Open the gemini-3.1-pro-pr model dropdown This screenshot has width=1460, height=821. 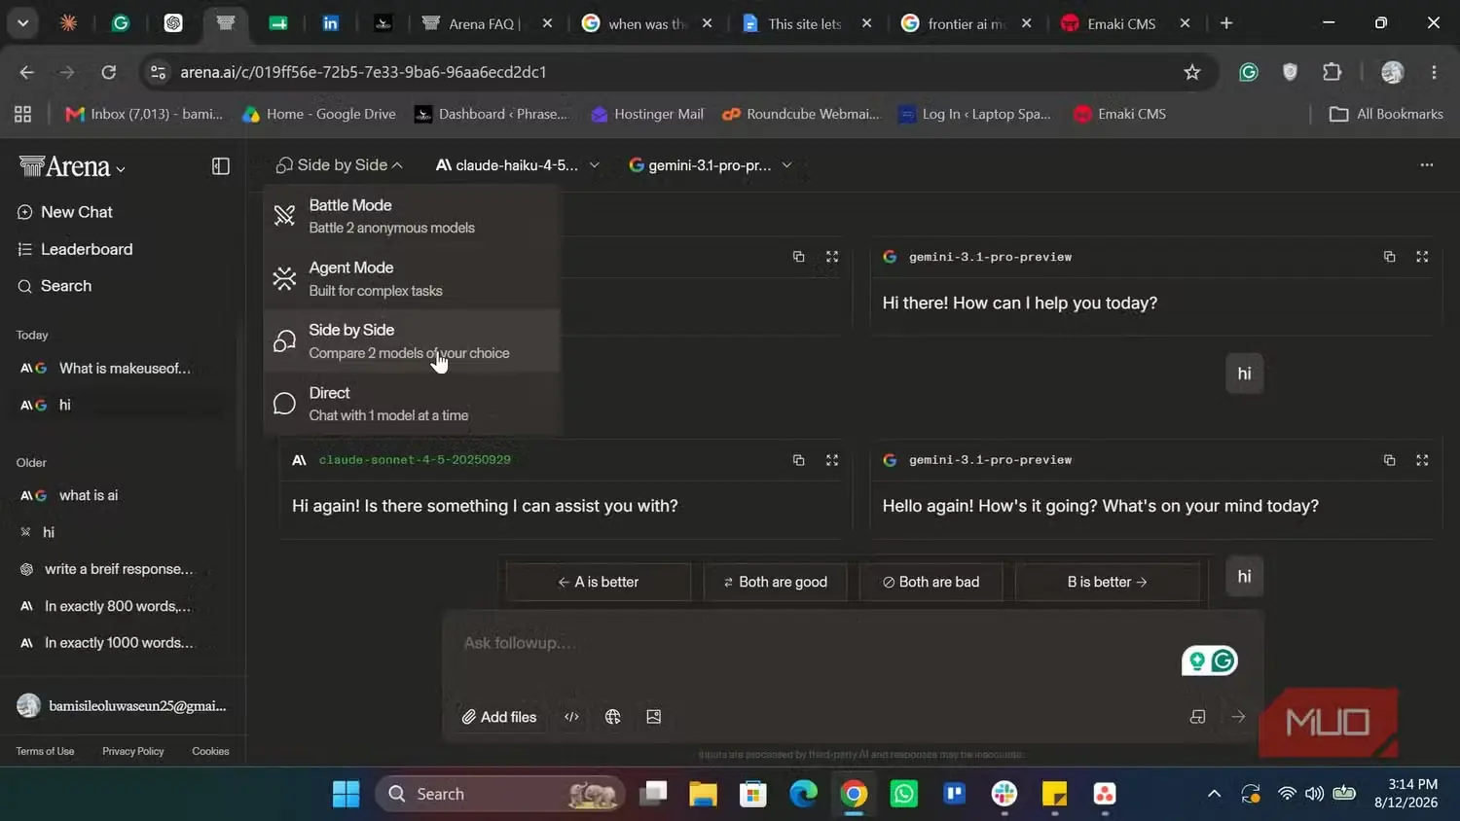click(711, 165)
